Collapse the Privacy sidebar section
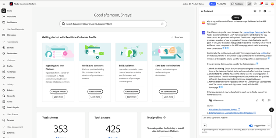This screenshot has width=276, height=138. coord(4,84)
